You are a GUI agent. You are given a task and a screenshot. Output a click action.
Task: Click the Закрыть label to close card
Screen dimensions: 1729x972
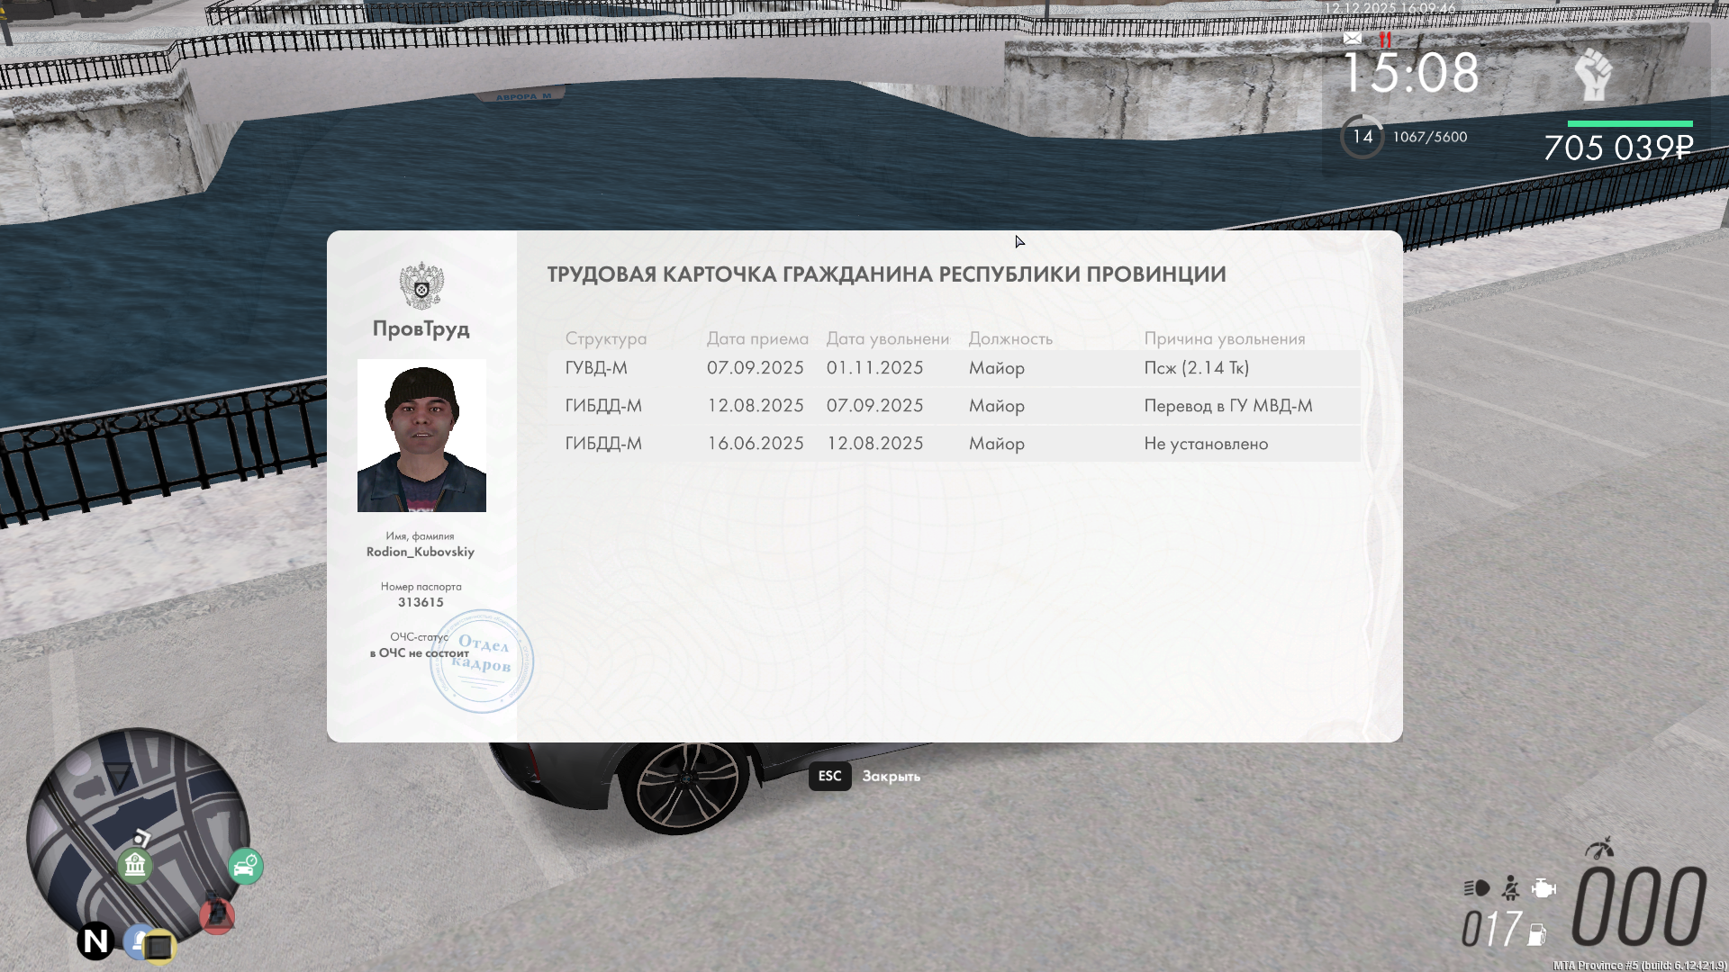click(891, 776)
